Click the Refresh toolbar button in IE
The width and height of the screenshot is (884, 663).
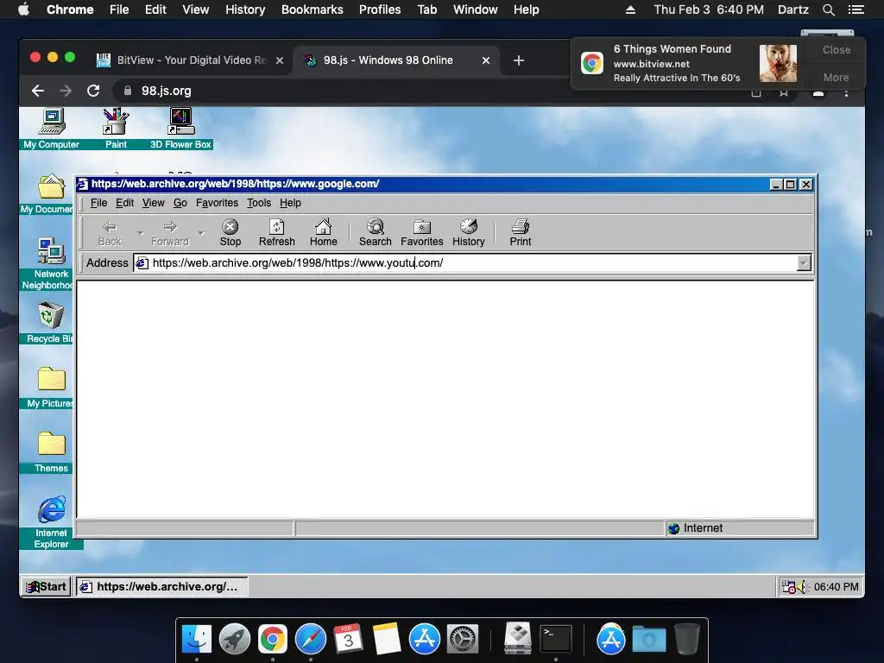(x=277, y=233)
